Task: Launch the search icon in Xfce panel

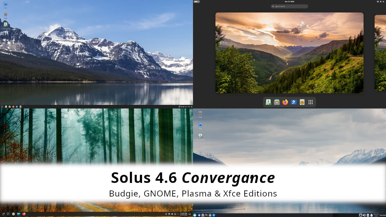Action: [x=214, y=215]
